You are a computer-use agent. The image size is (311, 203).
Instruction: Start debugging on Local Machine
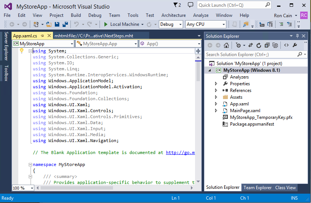123,24
